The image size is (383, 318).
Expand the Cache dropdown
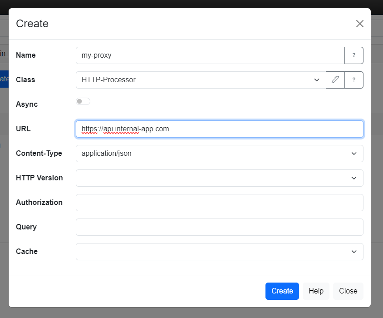(x=219, y=252)
